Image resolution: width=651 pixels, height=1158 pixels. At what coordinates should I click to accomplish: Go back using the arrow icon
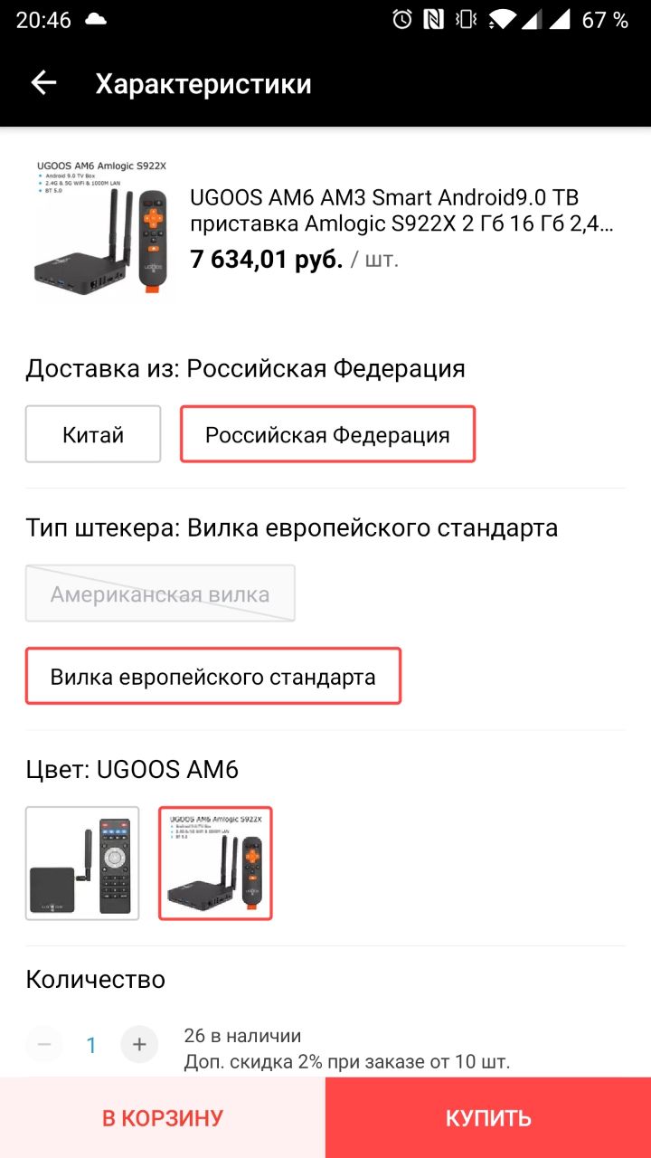[x=43, y=83]
